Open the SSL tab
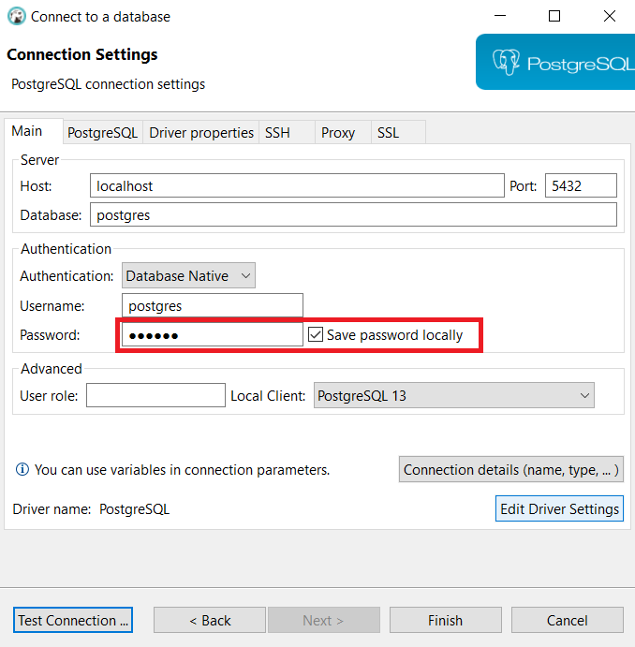635x647 pixels. coord(388,133)
